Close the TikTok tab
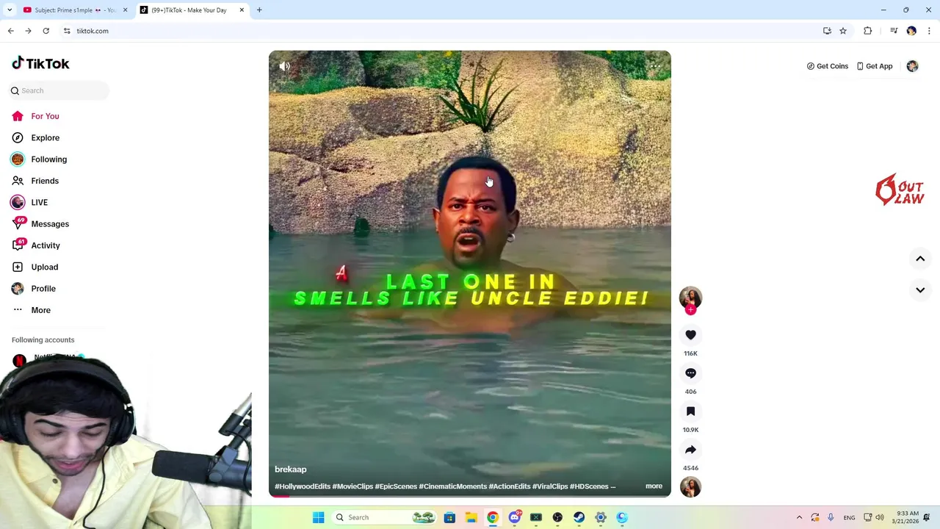 click(x=242, y=10)
